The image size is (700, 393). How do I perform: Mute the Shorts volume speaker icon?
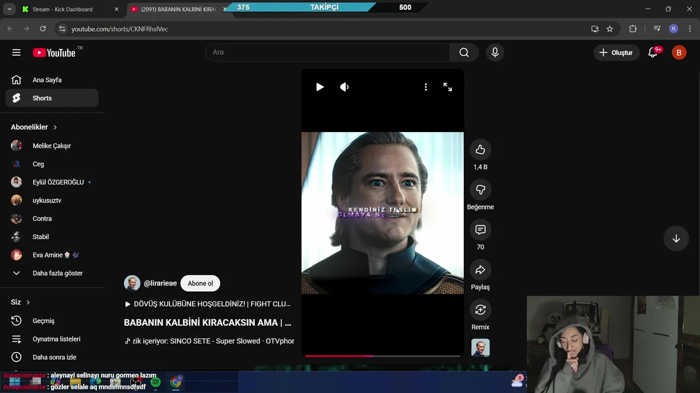(x=345, y=87)
